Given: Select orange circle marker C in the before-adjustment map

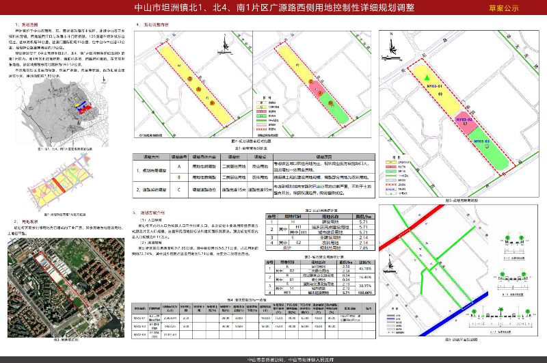Looking at the screenshot, I should point(190,79).
